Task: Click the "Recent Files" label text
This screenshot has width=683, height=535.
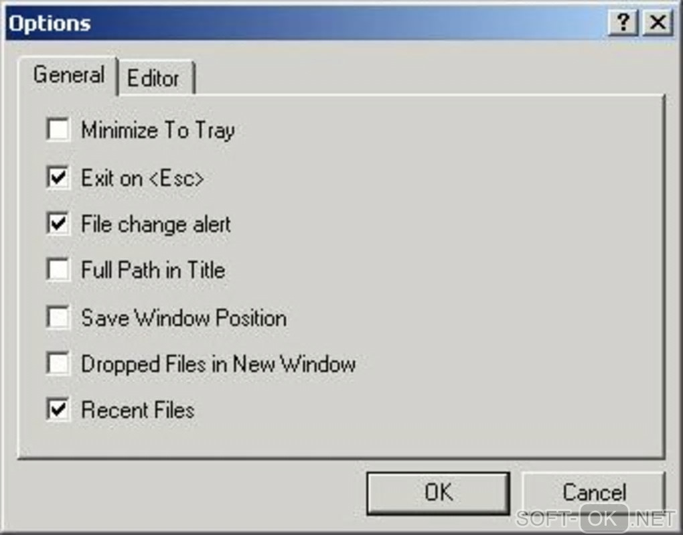Action: point(138,409)
